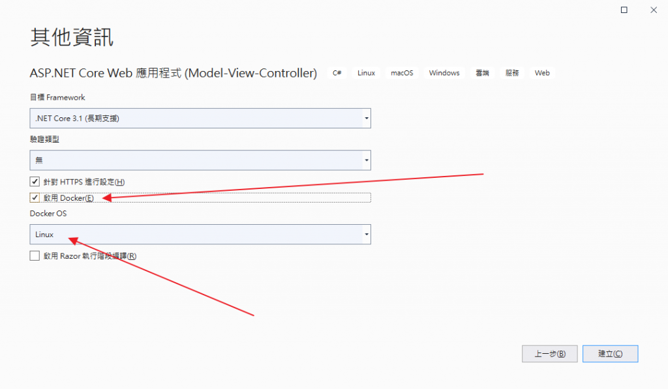Image resolution: width=668 pixels, height=389 pixels.
Task: Uncheck the enable Docker checkbox
Action: [x=35, y=198]
